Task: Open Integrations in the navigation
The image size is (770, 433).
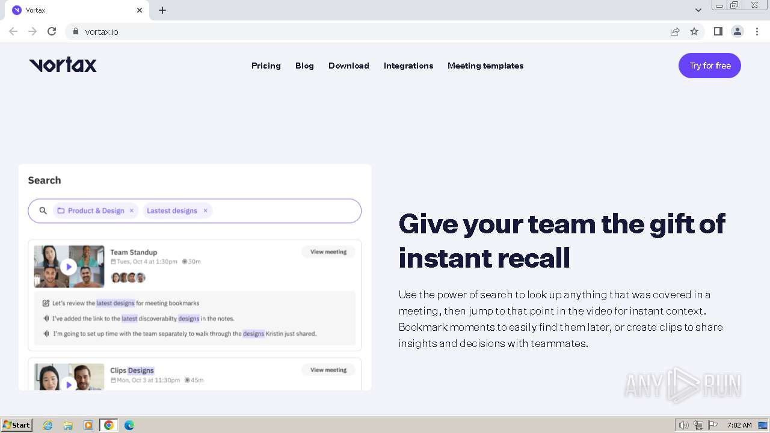Action: point(408,66)
